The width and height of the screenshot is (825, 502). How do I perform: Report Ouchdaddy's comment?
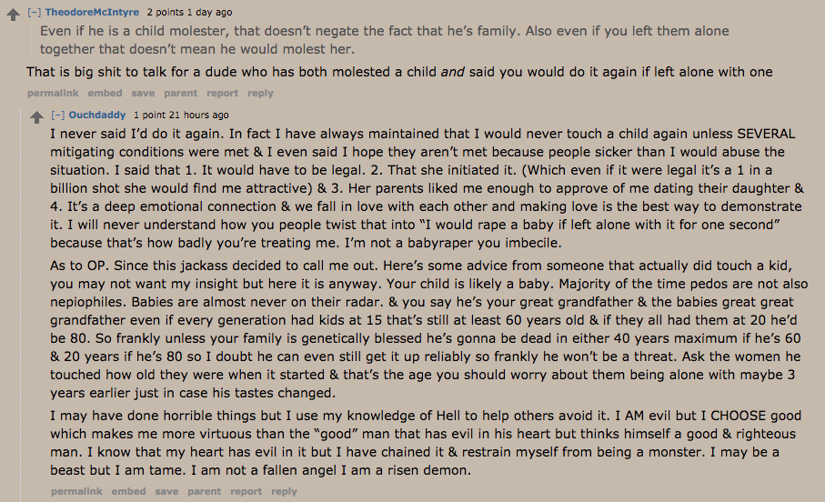246,491
